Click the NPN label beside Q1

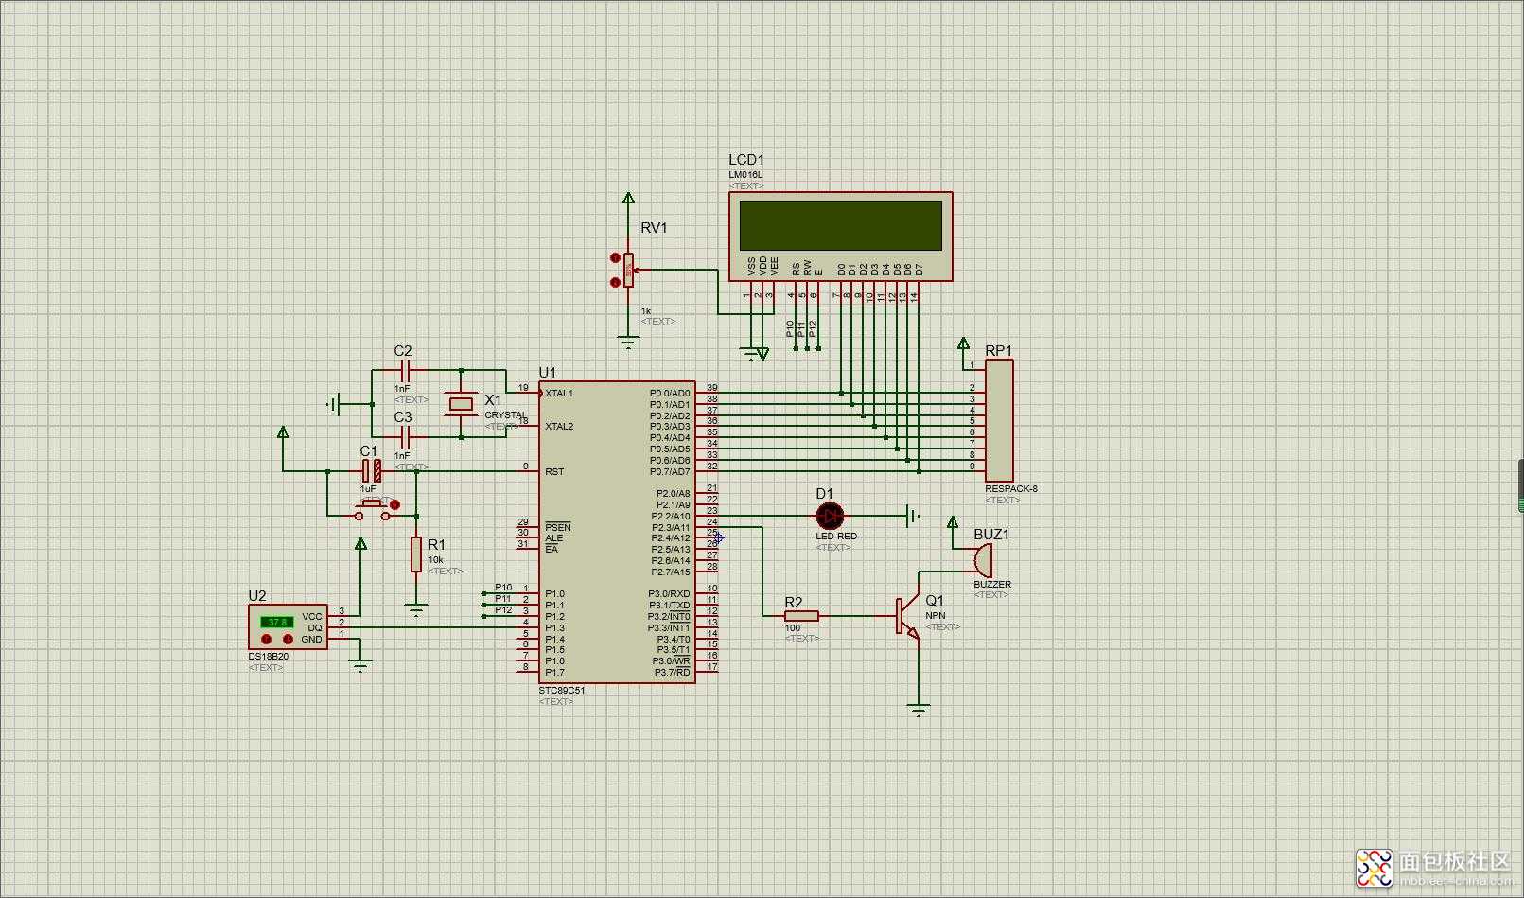(x=935, y=615)
